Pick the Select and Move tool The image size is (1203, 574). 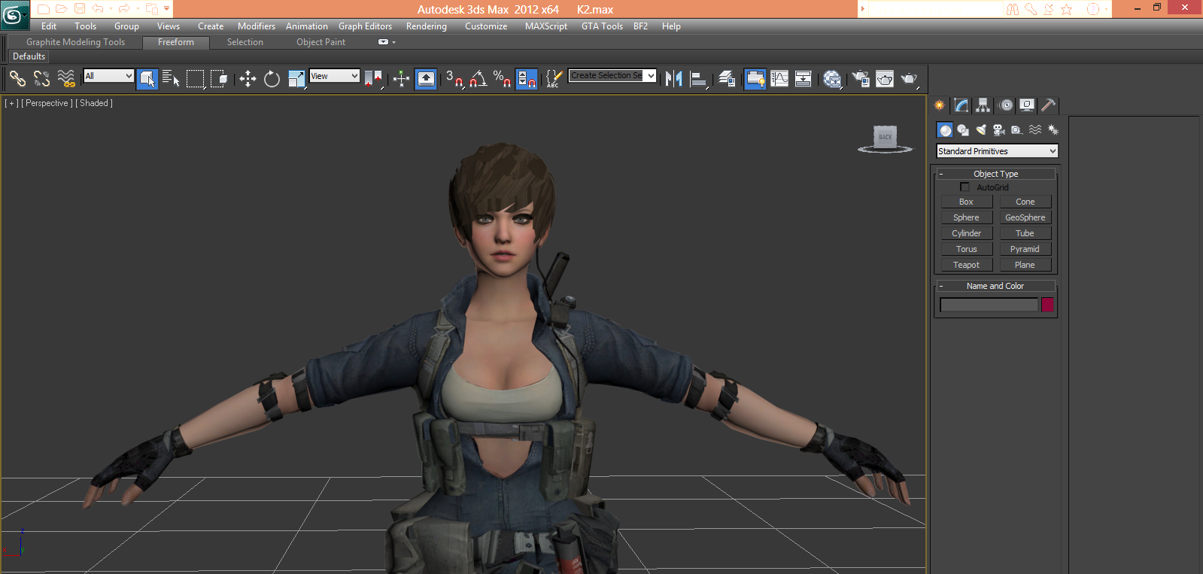[248, 78]
